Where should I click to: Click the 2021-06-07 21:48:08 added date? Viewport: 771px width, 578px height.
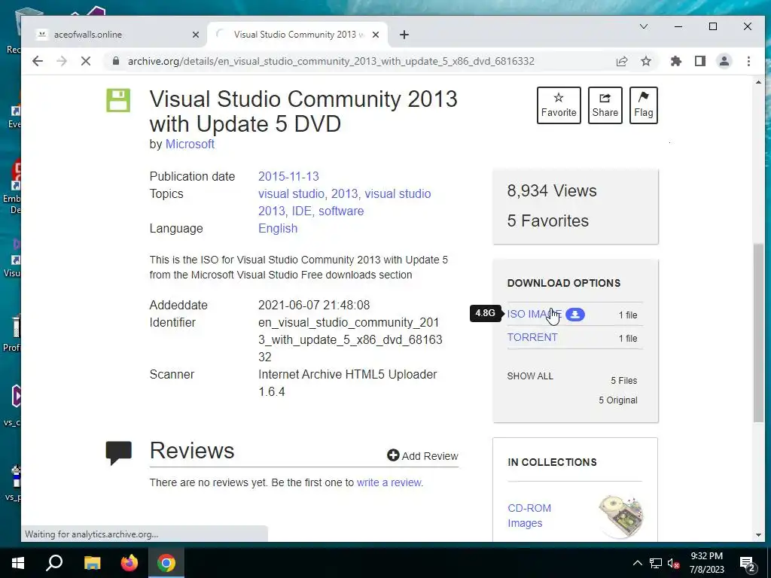[314, 306]
